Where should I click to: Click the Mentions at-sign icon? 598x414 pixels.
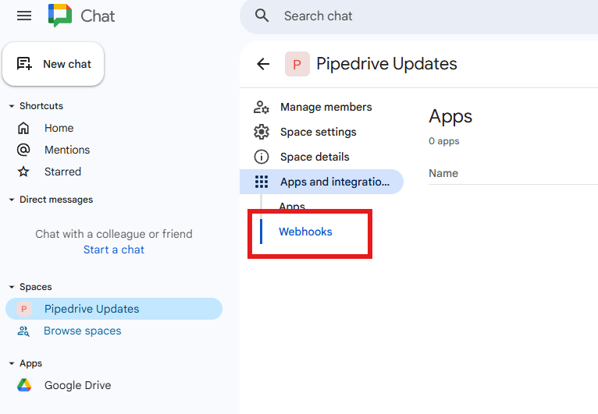click(x=23, y=150)
